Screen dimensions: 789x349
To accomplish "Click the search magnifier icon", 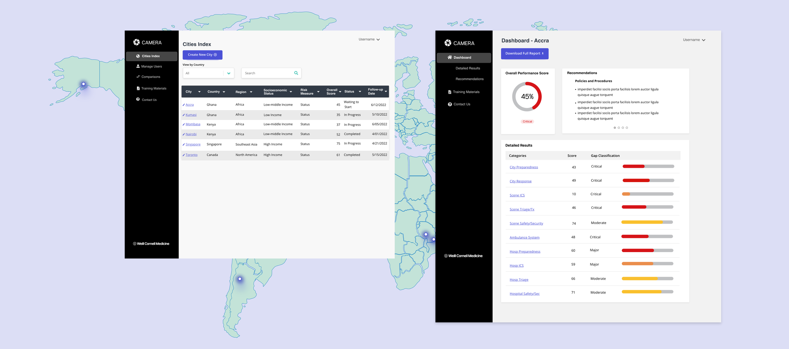I will click(296, 73).
